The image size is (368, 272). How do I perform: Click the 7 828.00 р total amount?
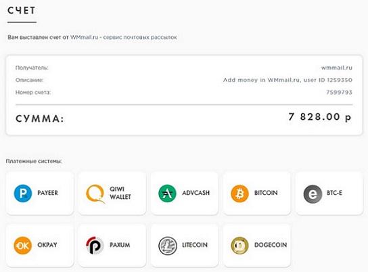(x=320, y=117)
